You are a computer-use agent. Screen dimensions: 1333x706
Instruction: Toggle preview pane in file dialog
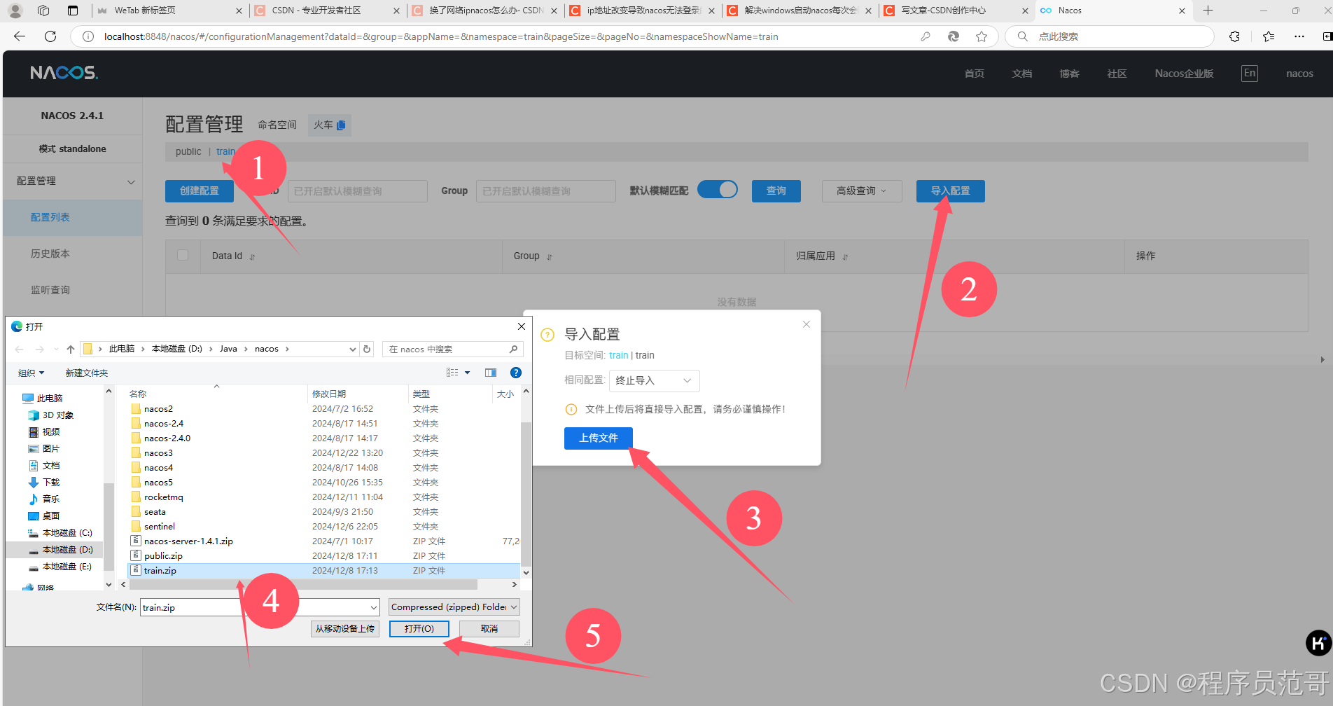pos(491,373)
